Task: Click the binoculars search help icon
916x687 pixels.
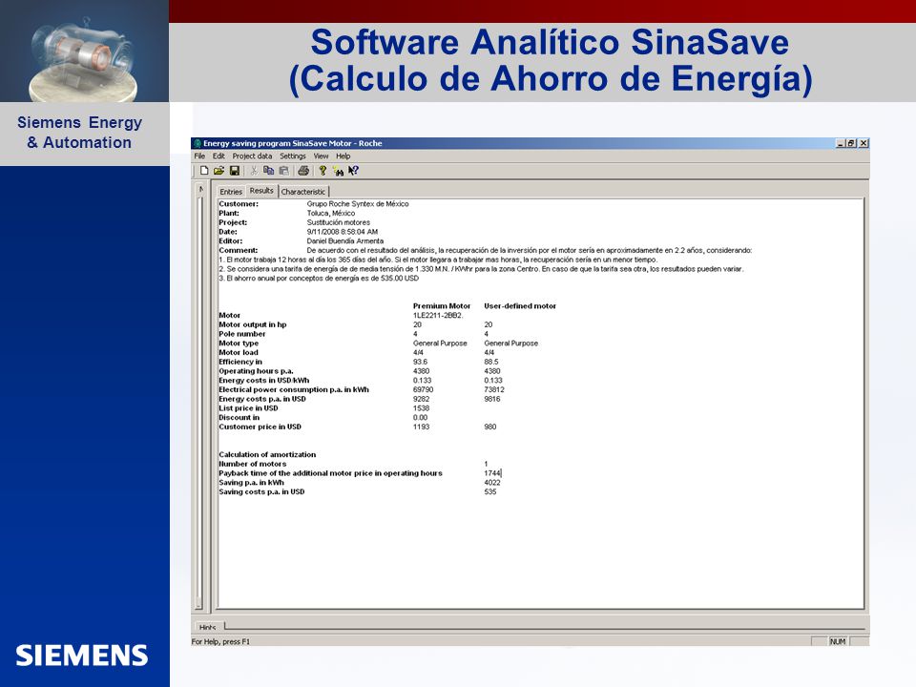Action: [338, 171]
